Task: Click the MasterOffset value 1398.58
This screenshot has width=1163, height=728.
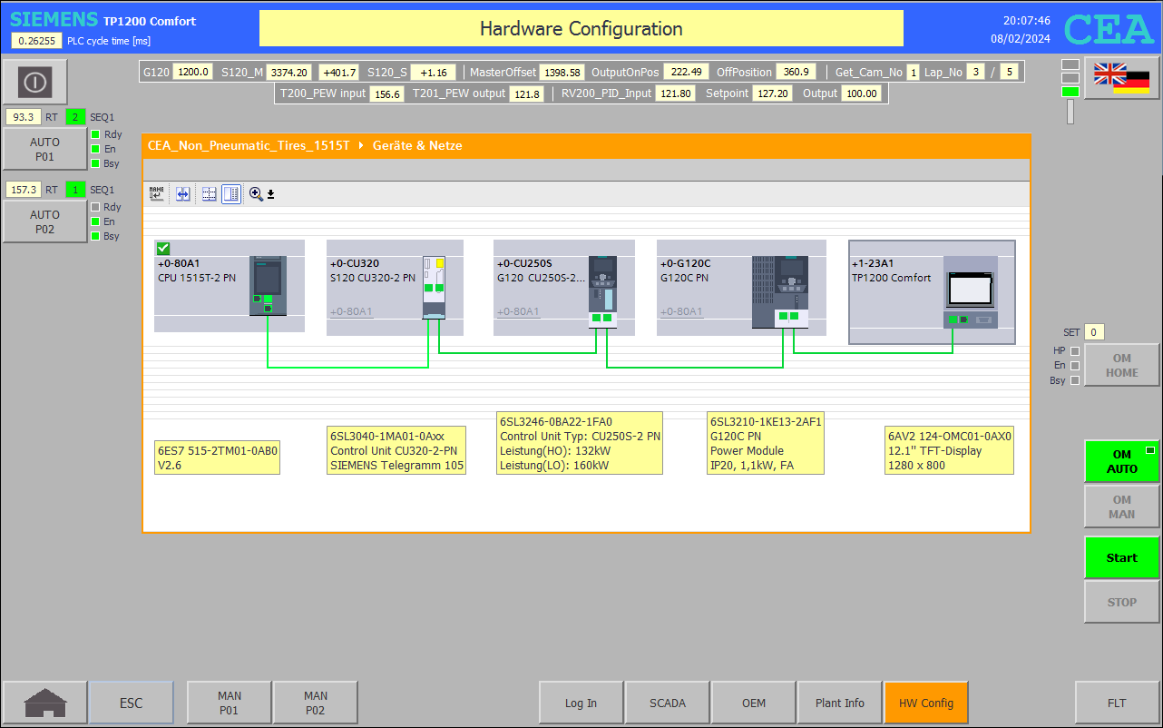Action: point(562,72)
